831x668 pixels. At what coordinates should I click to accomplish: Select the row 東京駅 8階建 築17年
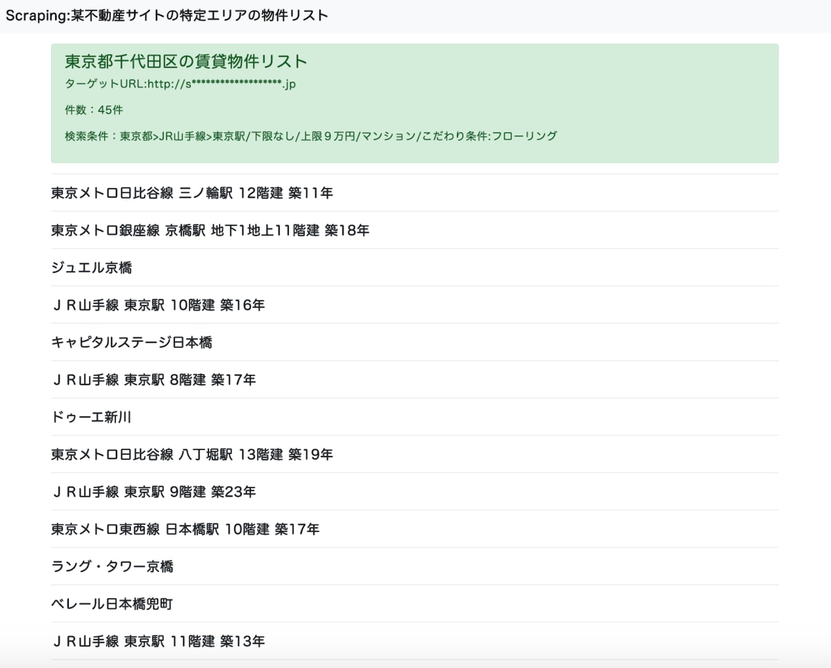point(415,380)
